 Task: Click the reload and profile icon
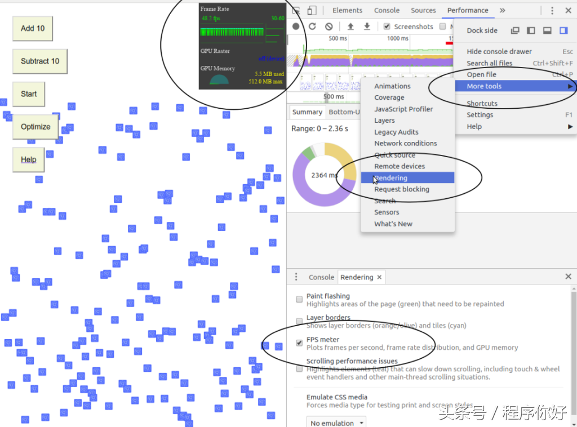point(312,26)
